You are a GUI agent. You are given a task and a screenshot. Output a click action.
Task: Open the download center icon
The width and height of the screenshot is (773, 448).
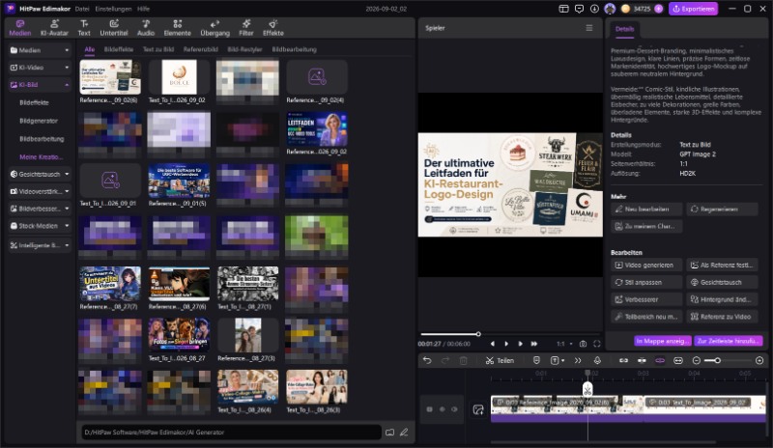[x=594, y=9]
